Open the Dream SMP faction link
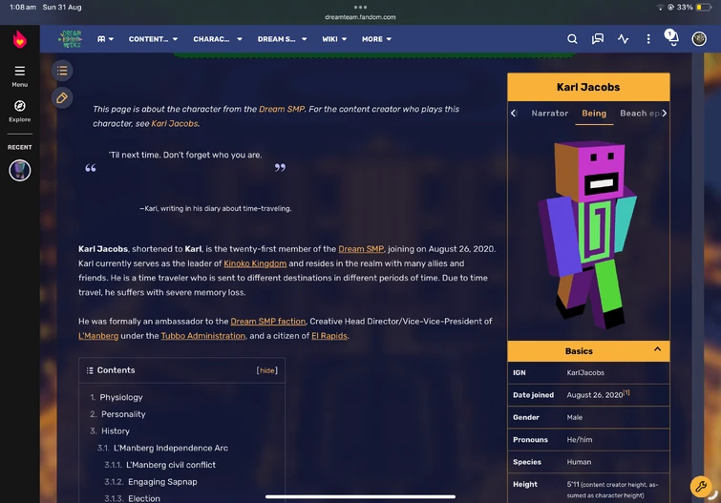 267,322
